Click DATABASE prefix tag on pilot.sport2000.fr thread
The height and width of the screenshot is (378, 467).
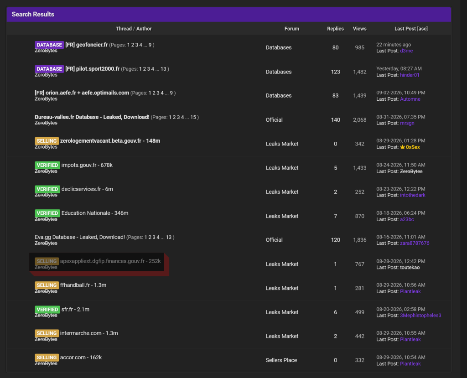[x=49, y=69]
